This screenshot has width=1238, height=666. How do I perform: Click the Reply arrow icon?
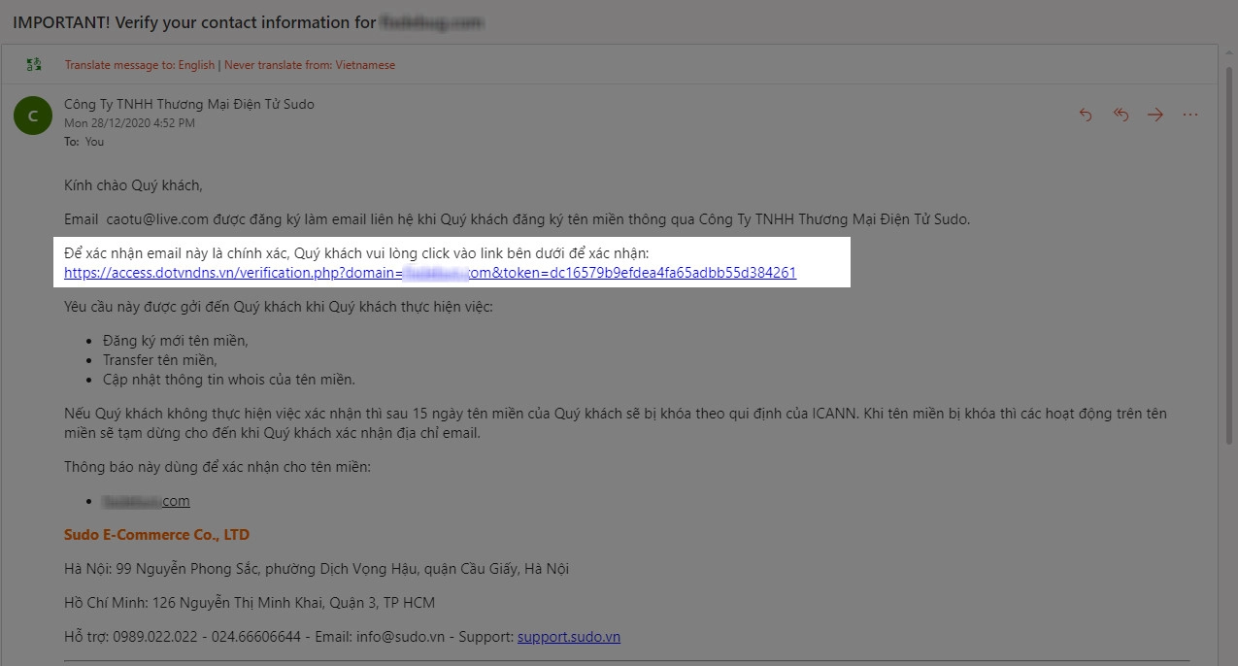(1086, 115)
